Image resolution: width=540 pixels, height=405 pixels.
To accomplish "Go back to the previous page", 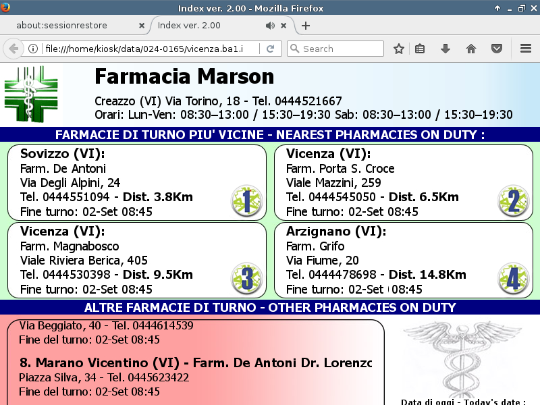I will pyautogui.click(x=13, y=49).
